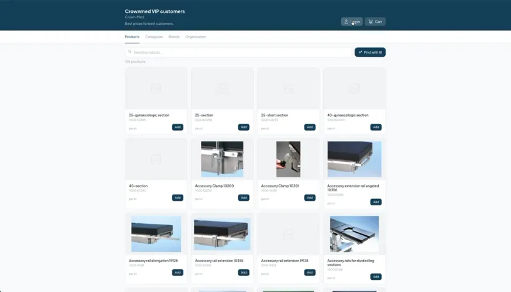Open Accessory Clamp 10200 product image
Viewport: 511px width, 292px height.
[222, 159]
